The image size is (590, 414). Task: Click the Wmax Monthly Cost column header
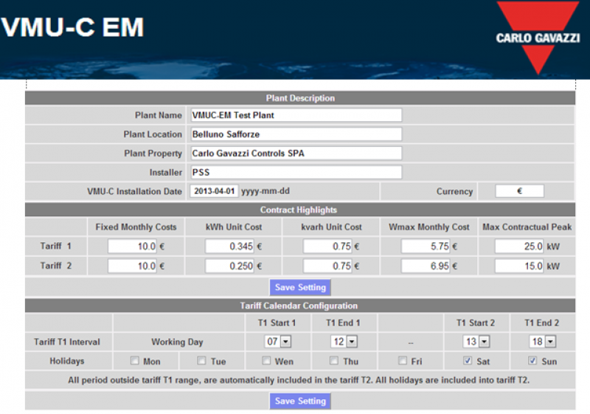click(429, 227)
